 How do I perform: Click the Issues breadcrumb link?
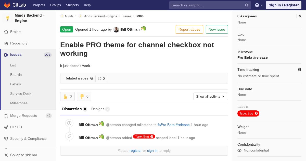click(x=127, y=16)
